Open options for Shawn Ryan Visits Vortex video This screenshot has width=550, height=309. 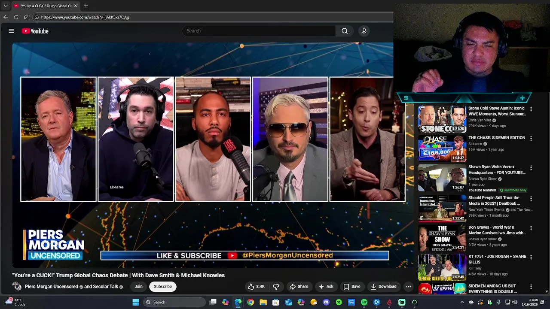531,167
